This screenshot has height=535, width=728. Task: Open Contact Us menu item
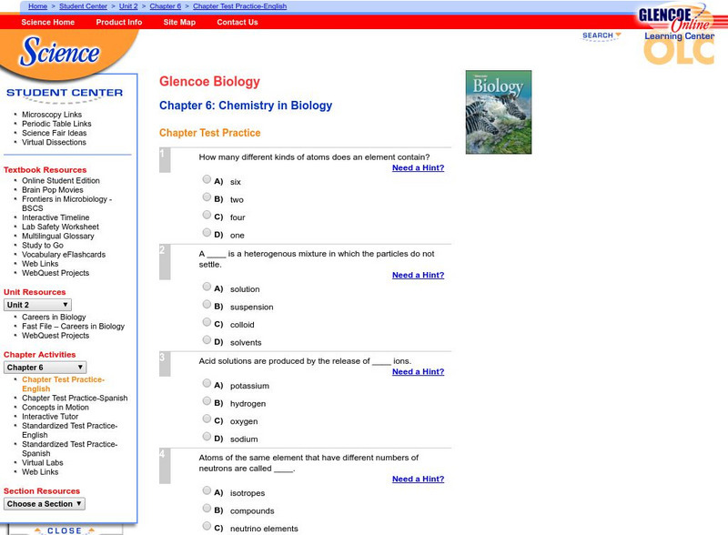(x=238, y=22)
